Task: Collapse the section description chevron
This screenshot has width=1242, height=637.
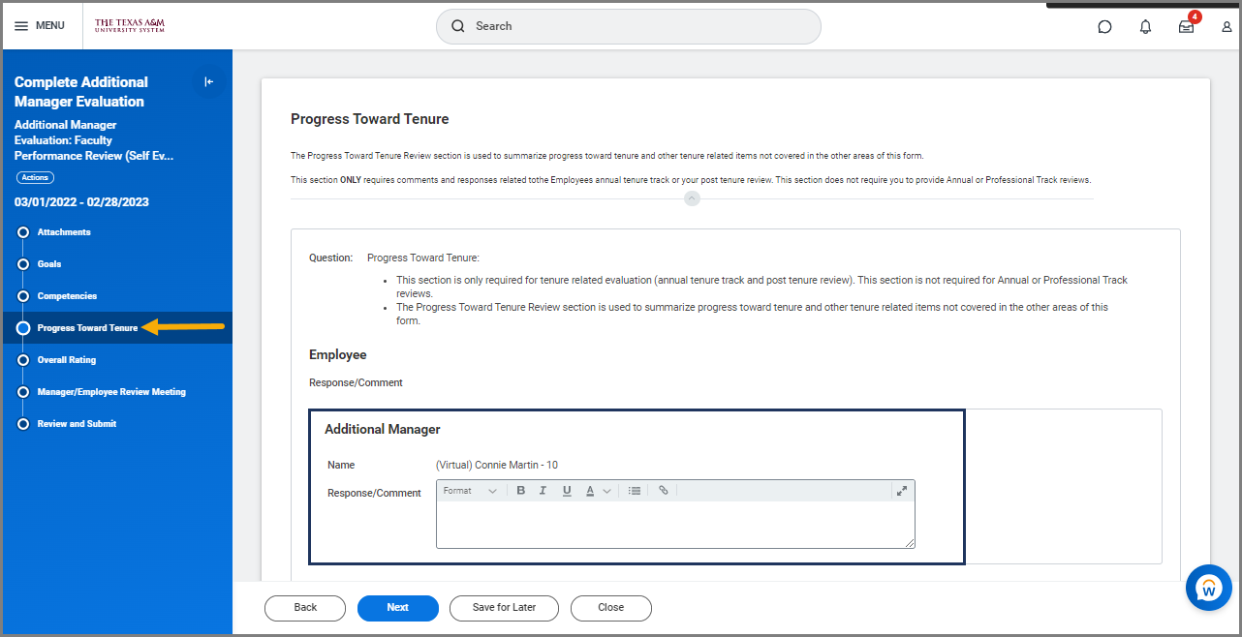Action: (692, 198)
